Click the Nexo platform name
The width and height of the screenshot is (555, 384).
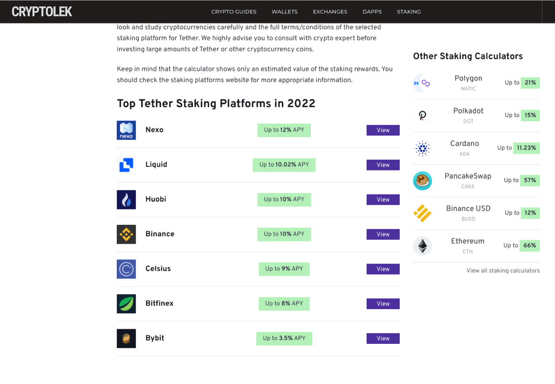pyautogui.click(x=154, y=130)
